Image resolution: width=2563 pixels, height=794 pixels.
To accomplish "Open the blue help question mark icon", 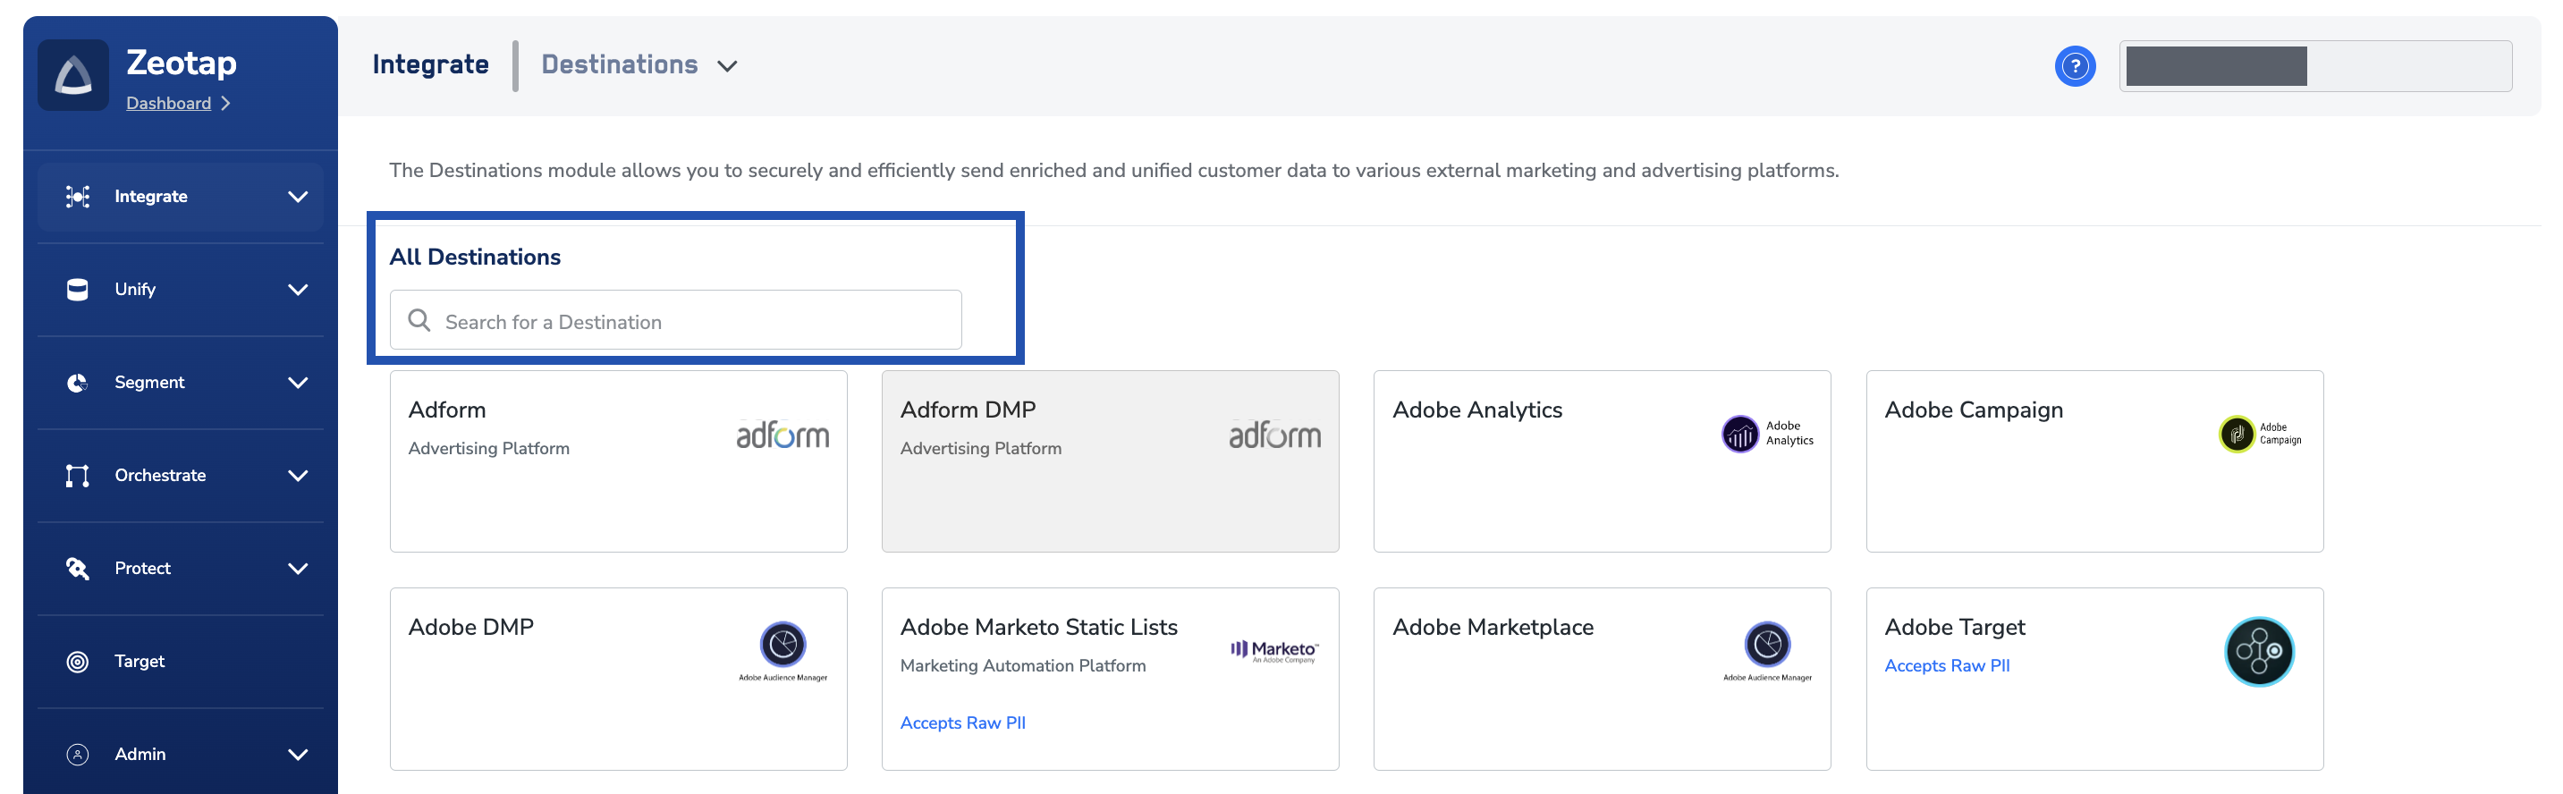I will coord(2075,67).
